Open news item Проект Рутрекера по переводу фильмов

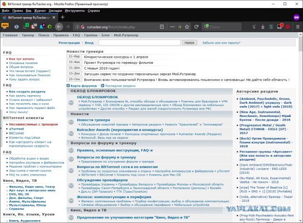click(x=118, y=62)
